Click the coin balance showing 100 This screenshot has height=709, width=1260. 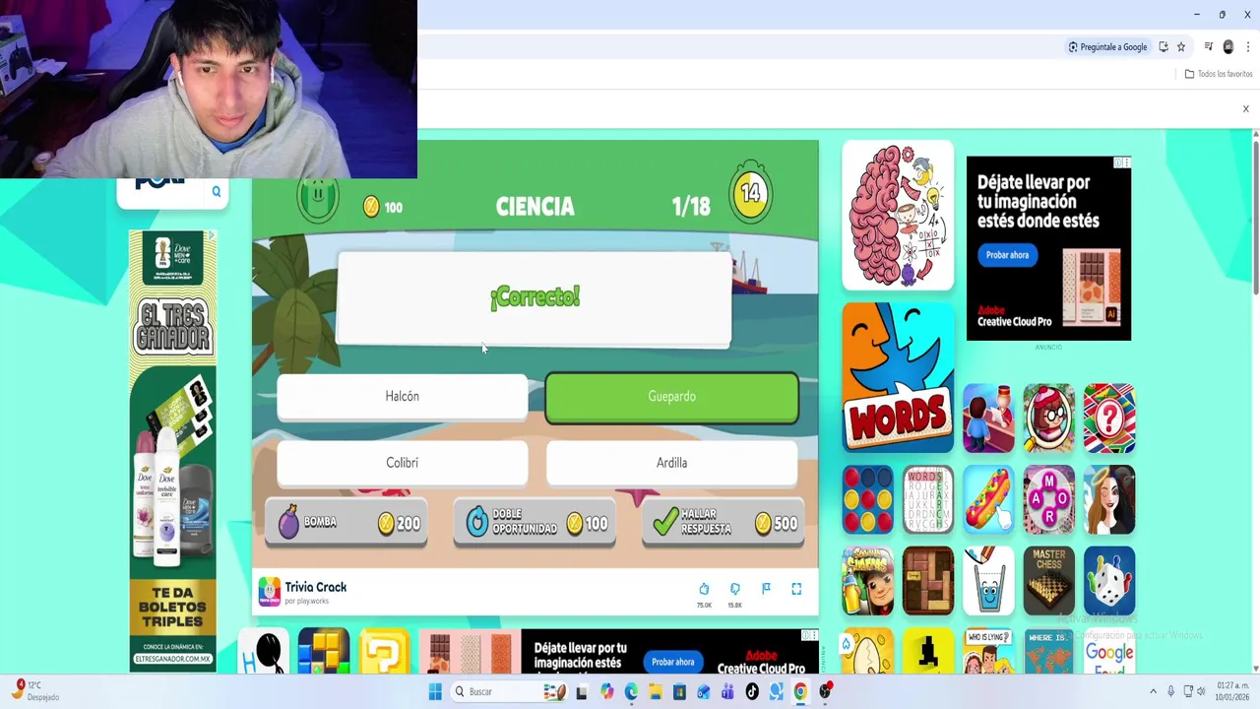pyautogui.click(x=383, y=207)
